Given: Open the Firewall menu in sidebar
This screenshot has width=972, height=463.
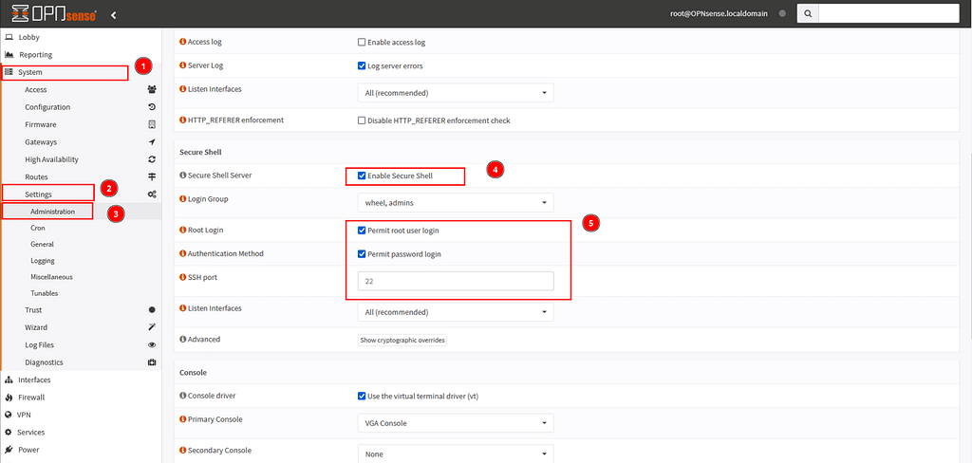Looking at the screenshot, I should pyautogui.click(x=31, y=398).
